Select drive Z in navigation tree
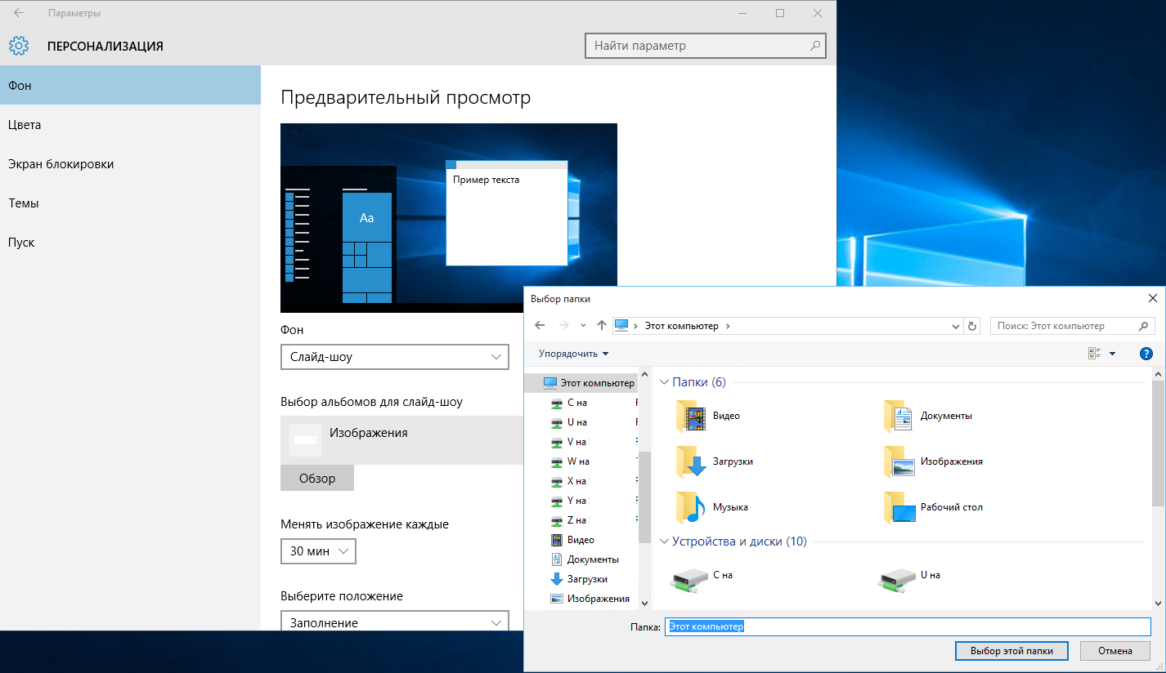 pyautogui.click(x=577, y=520)
